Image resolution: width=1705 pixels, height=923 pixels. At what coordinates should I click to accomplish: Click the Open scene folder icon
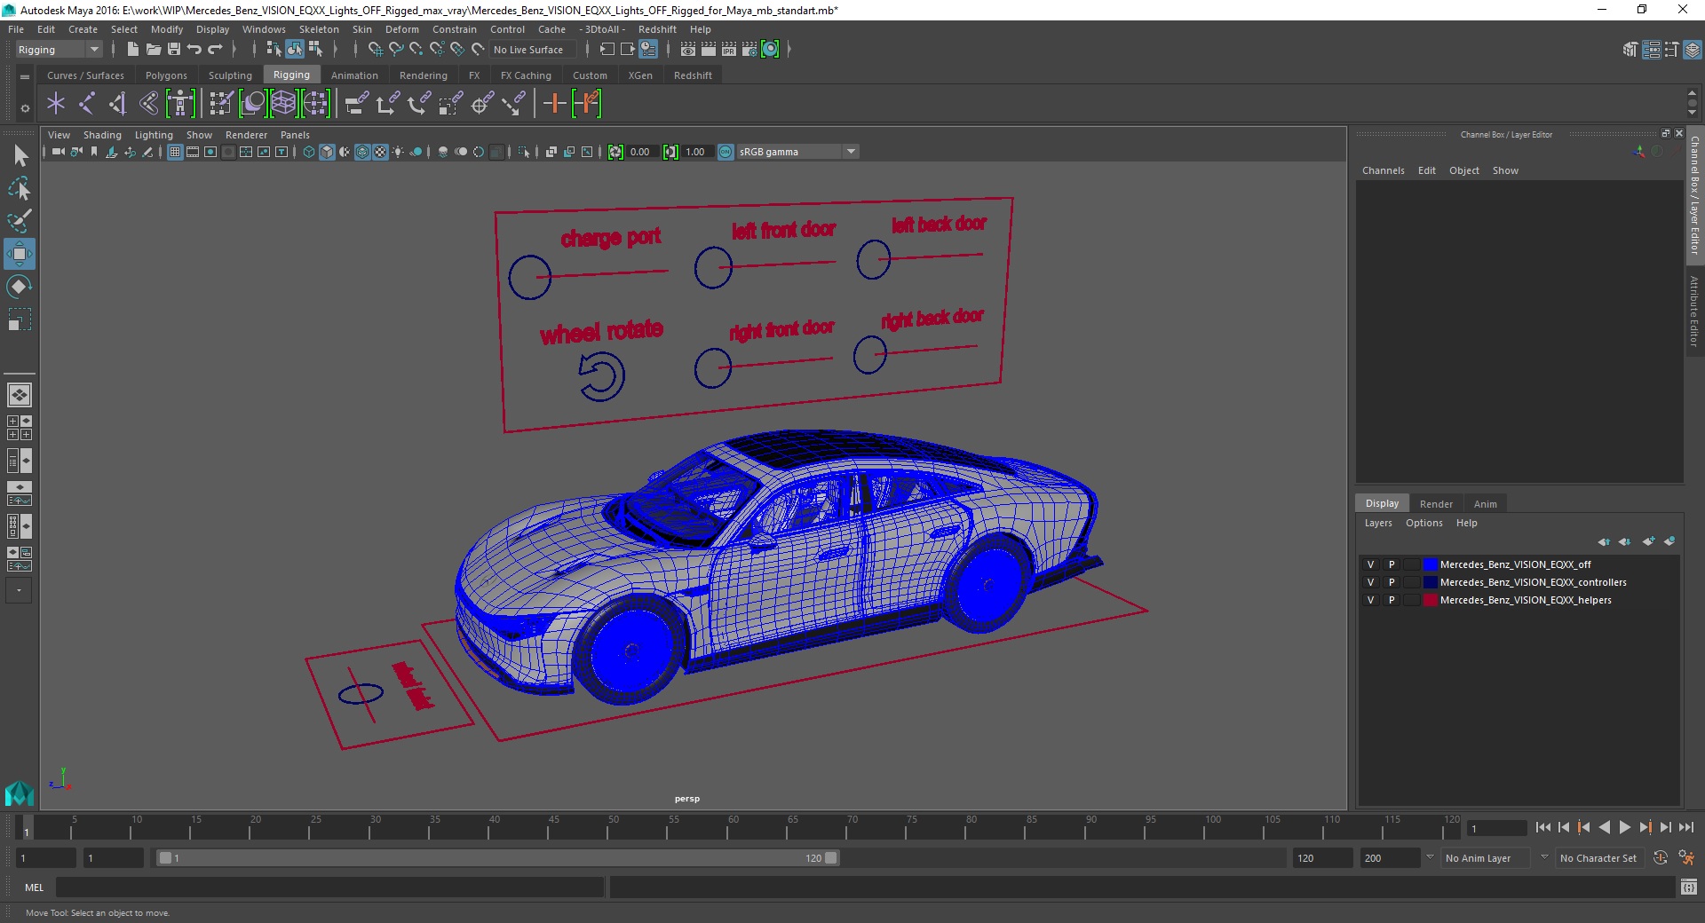(154, 50)
